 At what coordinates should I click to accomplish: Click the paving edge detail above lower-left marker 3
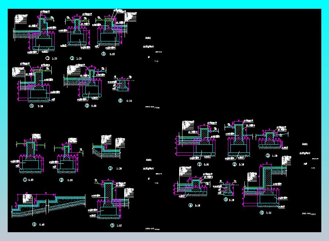pyautogui.click(x=109, y=147)
